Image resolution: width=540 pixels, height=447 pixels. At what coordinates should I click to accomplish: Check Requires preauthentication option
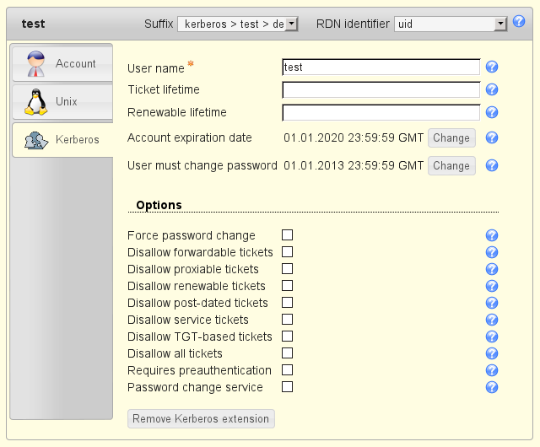(x=287, y=370)
